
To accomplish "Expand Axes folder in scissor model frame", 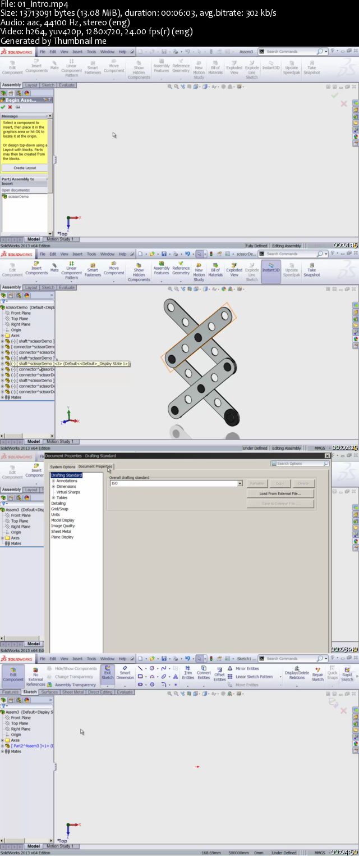I will (2, 336).
